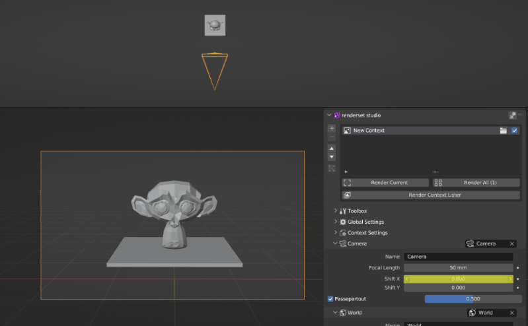The image size is (528, 326).
Task: Expand the Context Settings section
Action: (x=367, y=233)
